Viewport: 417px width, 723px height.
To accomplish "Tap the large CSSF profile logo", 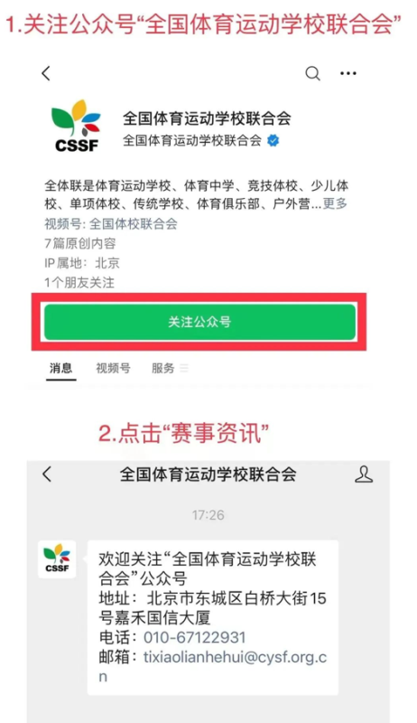I will 77,126.
